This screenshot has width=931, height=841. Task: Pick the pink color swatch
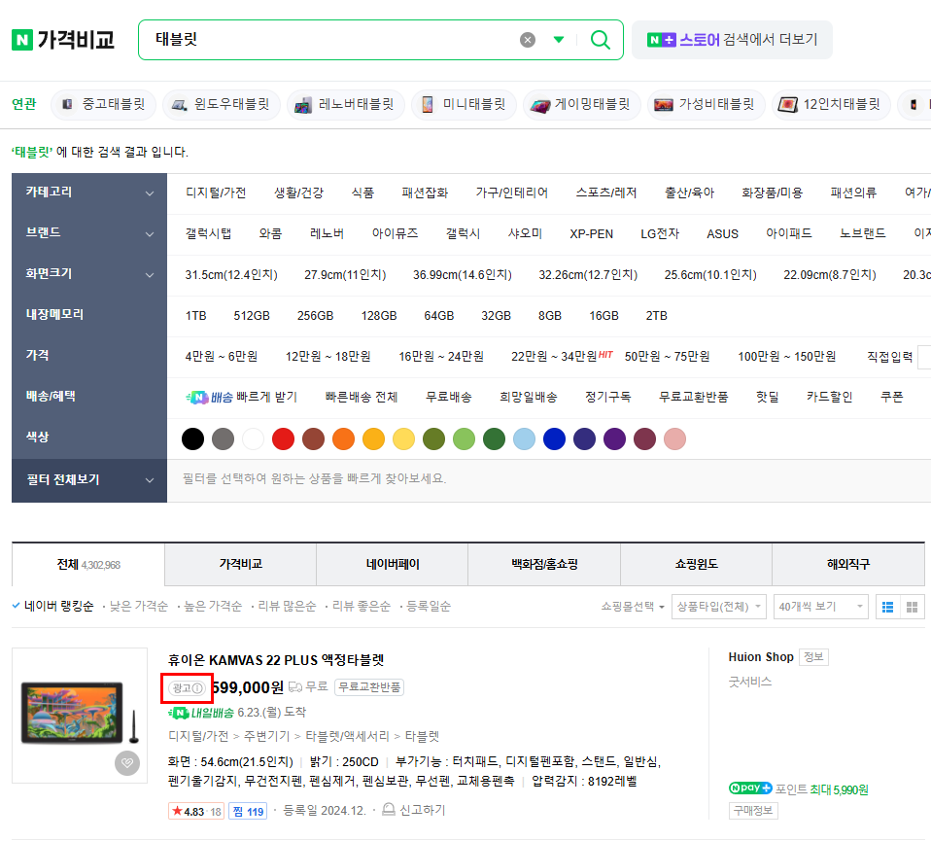coord(674,438)
